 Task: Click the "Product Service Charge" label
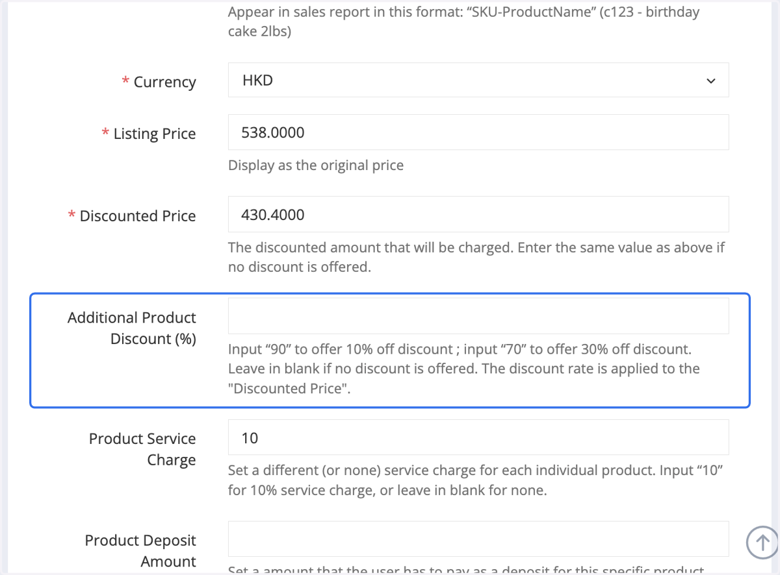coord(142,449)
